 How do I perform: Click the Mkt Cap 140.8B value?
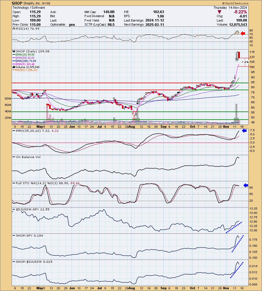click(109, 12)
